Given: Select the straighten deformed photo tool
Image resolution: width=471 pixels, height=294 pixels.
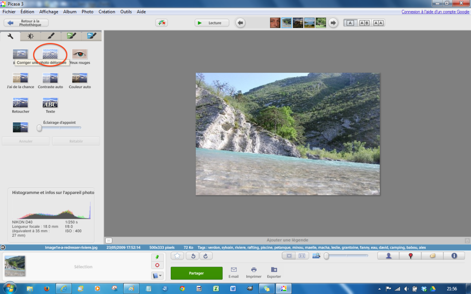Looking at the screenshot, I should coord(50,54).
